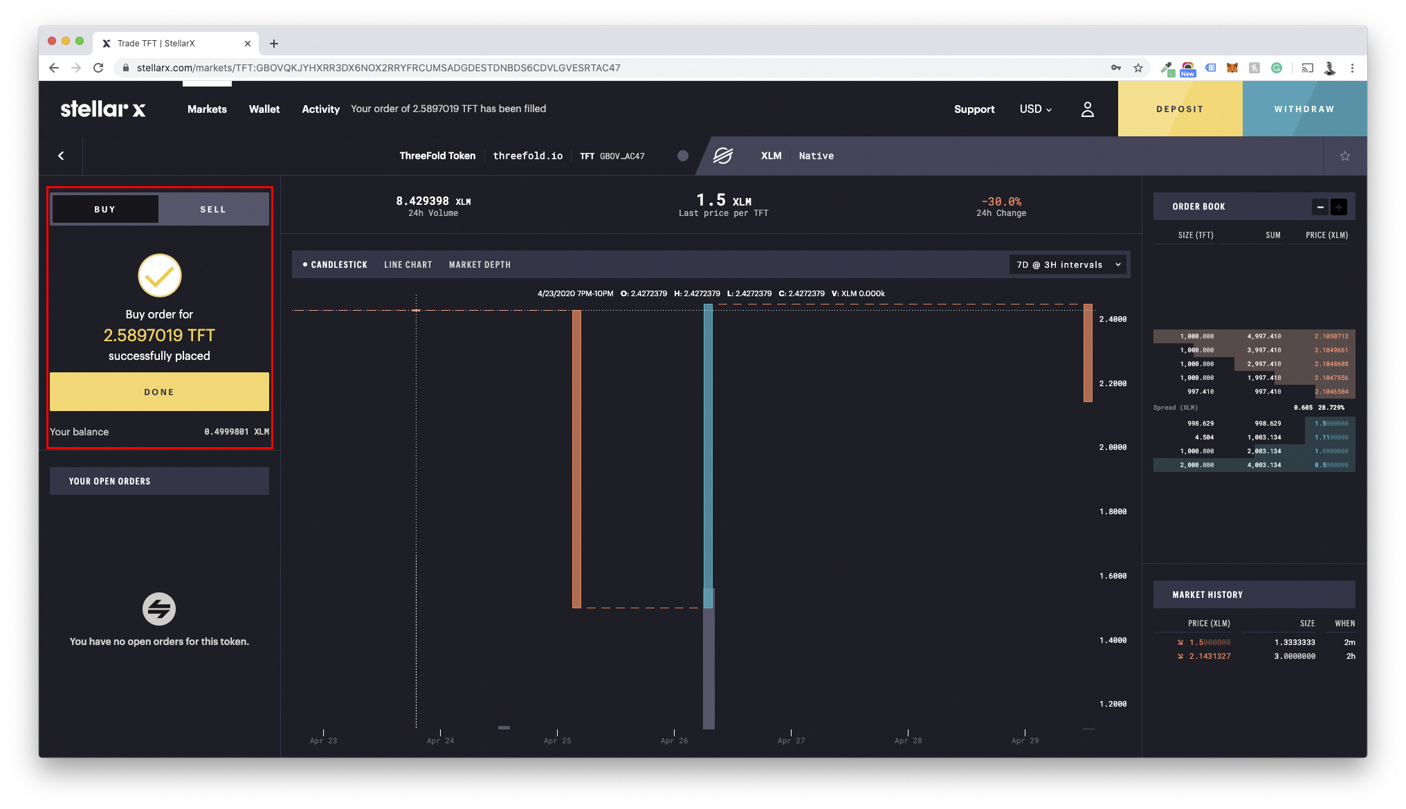Click bid price 0.5000000 in order book
This screenshot has height=809, width=1406.
click(1331, 465)
